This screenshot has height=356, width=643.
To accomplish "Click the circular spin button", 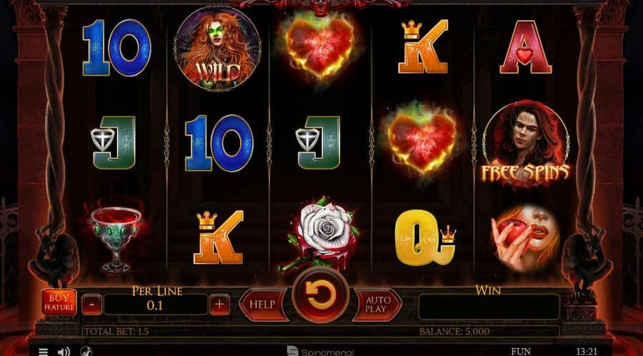I will coord(320,296).
